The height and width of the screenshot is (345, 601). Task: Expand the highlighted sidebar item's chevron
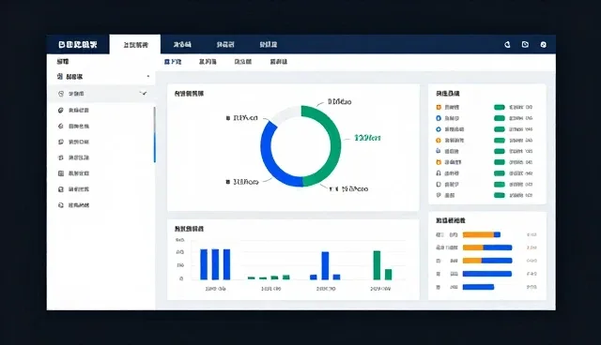pyautogui.click(x=144, y=93)
